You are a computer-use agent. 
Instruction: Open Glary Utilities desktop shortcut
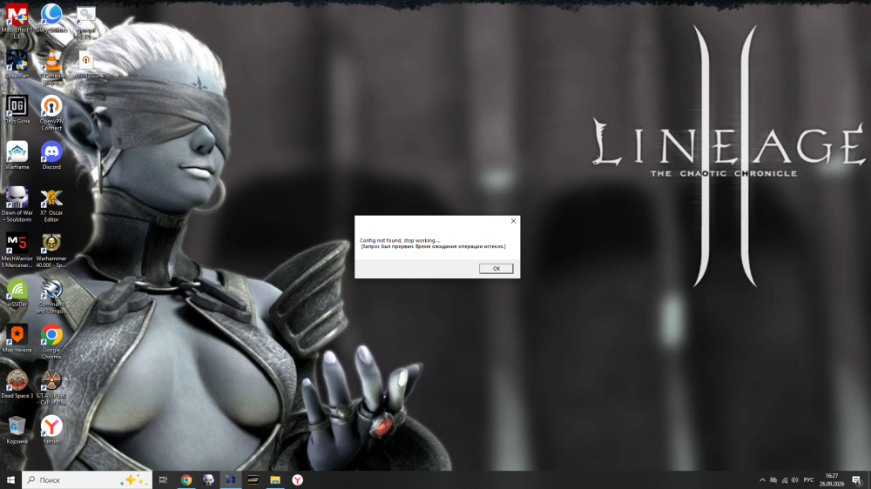[51, 18]
